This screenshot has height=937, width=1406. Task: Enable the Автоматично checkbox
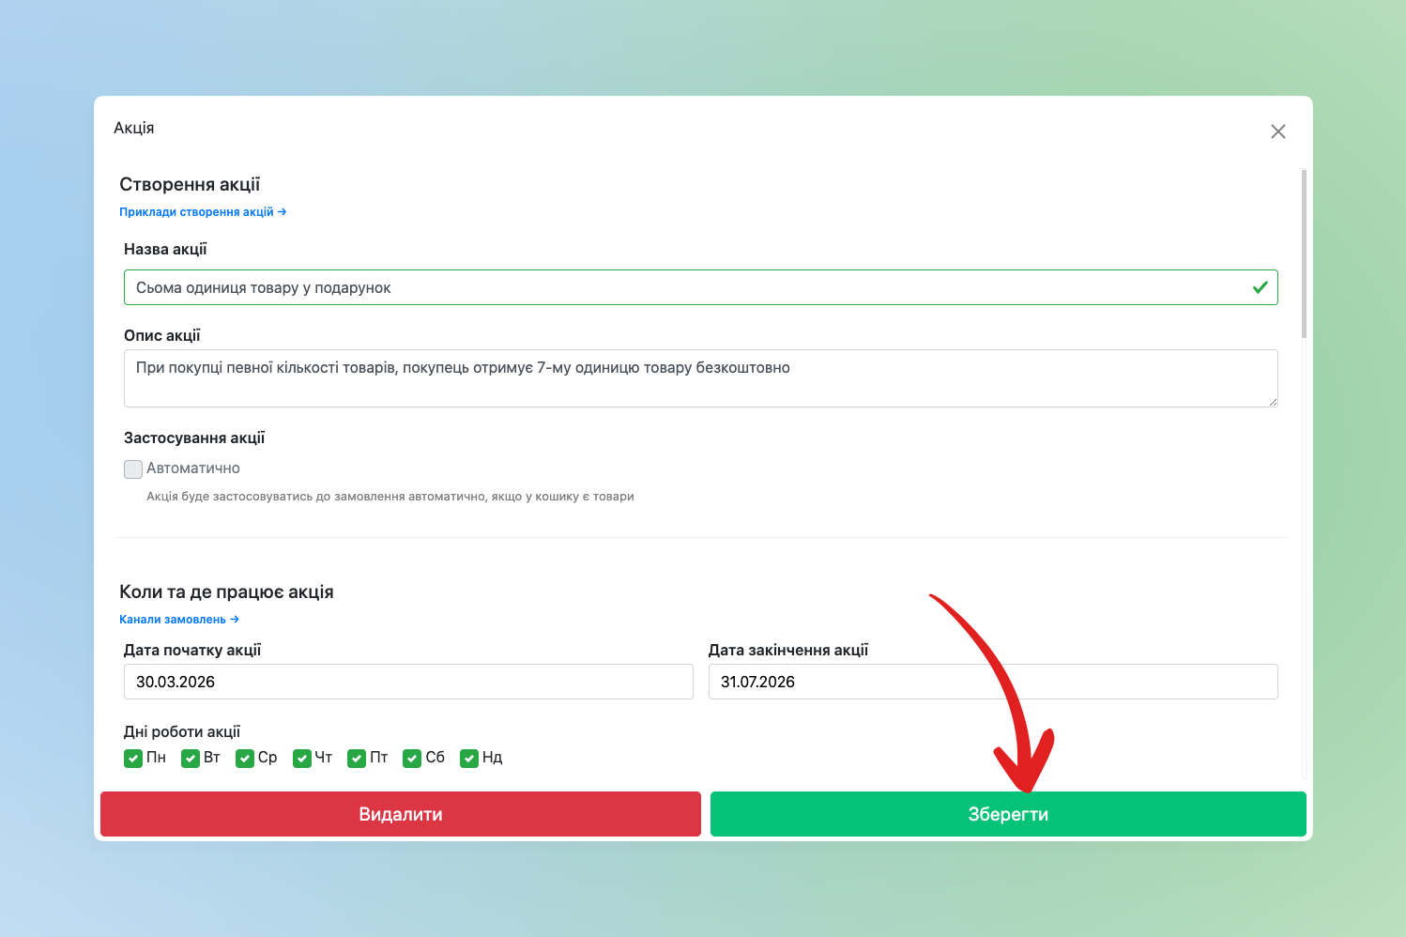tap(133, 468)
